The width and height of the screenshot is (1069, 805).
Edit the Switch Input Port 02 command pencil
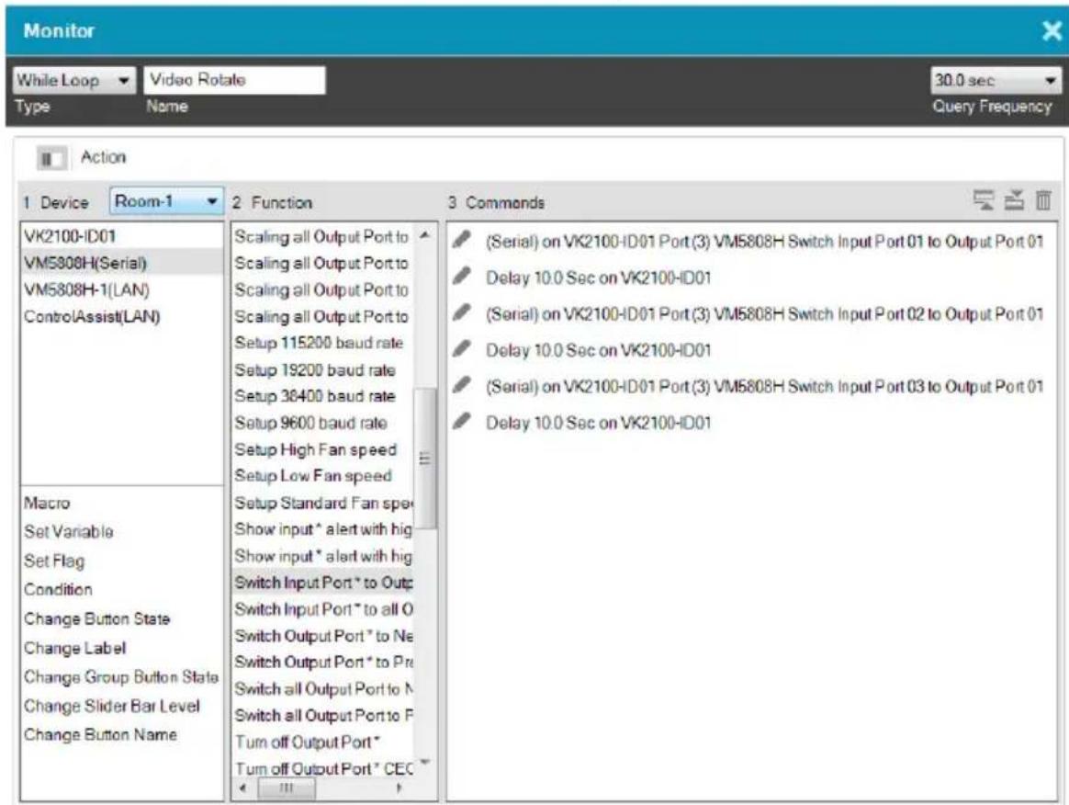coord(462,312)
